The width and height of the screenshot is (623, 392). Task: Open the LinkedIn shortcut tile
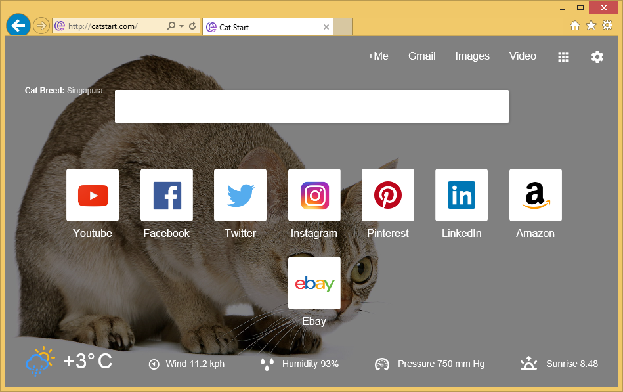(x=462, y=195)
